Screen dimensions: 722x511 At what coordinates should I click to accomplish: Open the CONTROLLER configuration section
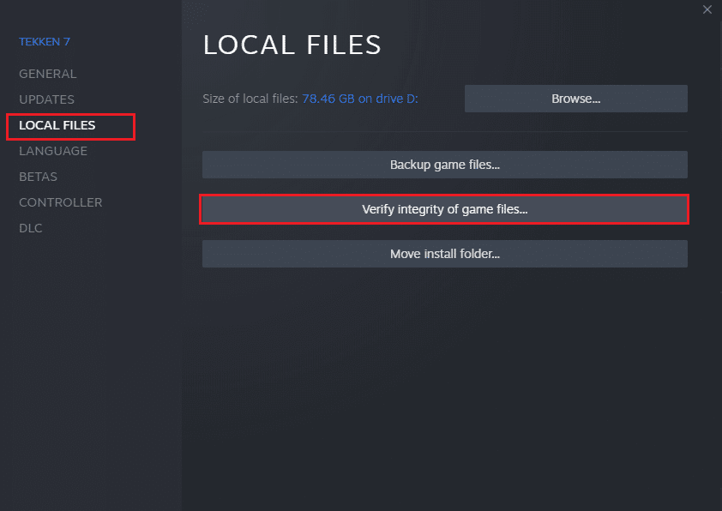(60, 202)
